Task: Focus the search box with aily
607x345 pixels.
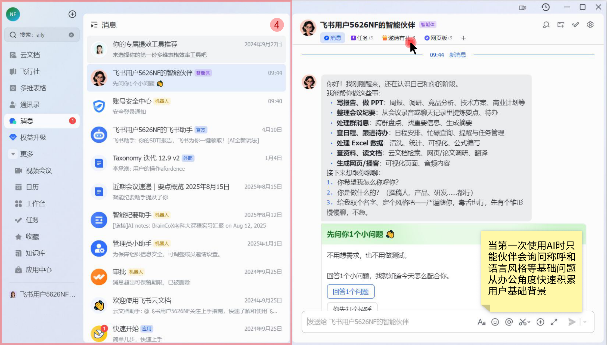Action: pos(42,35)
